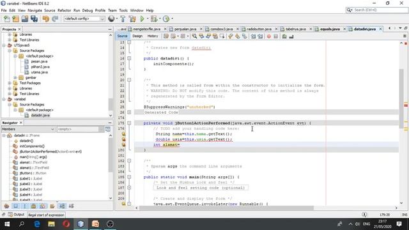Click the New Project toolbar icon
This screenshot has width=409, height=230.
pos(15,19)
